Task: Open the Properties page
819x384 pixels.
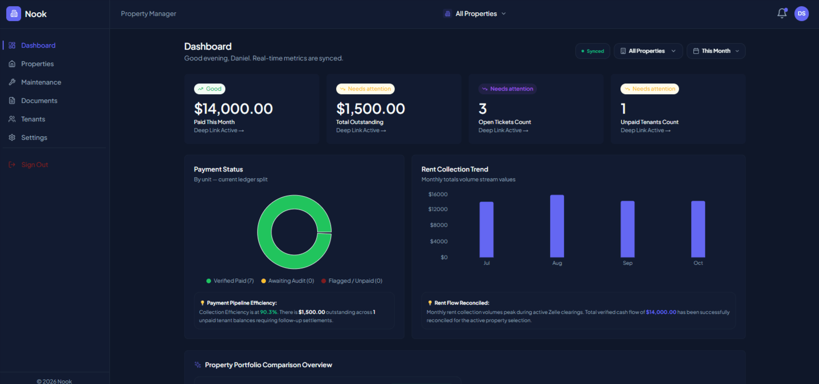Action: [37, 63]
